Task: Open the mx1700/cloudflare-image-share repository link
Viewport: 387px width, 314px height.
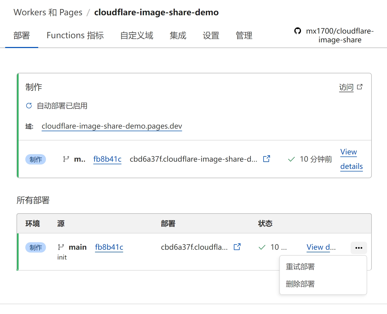Action: pyautogui.click(x=340, y=35)
